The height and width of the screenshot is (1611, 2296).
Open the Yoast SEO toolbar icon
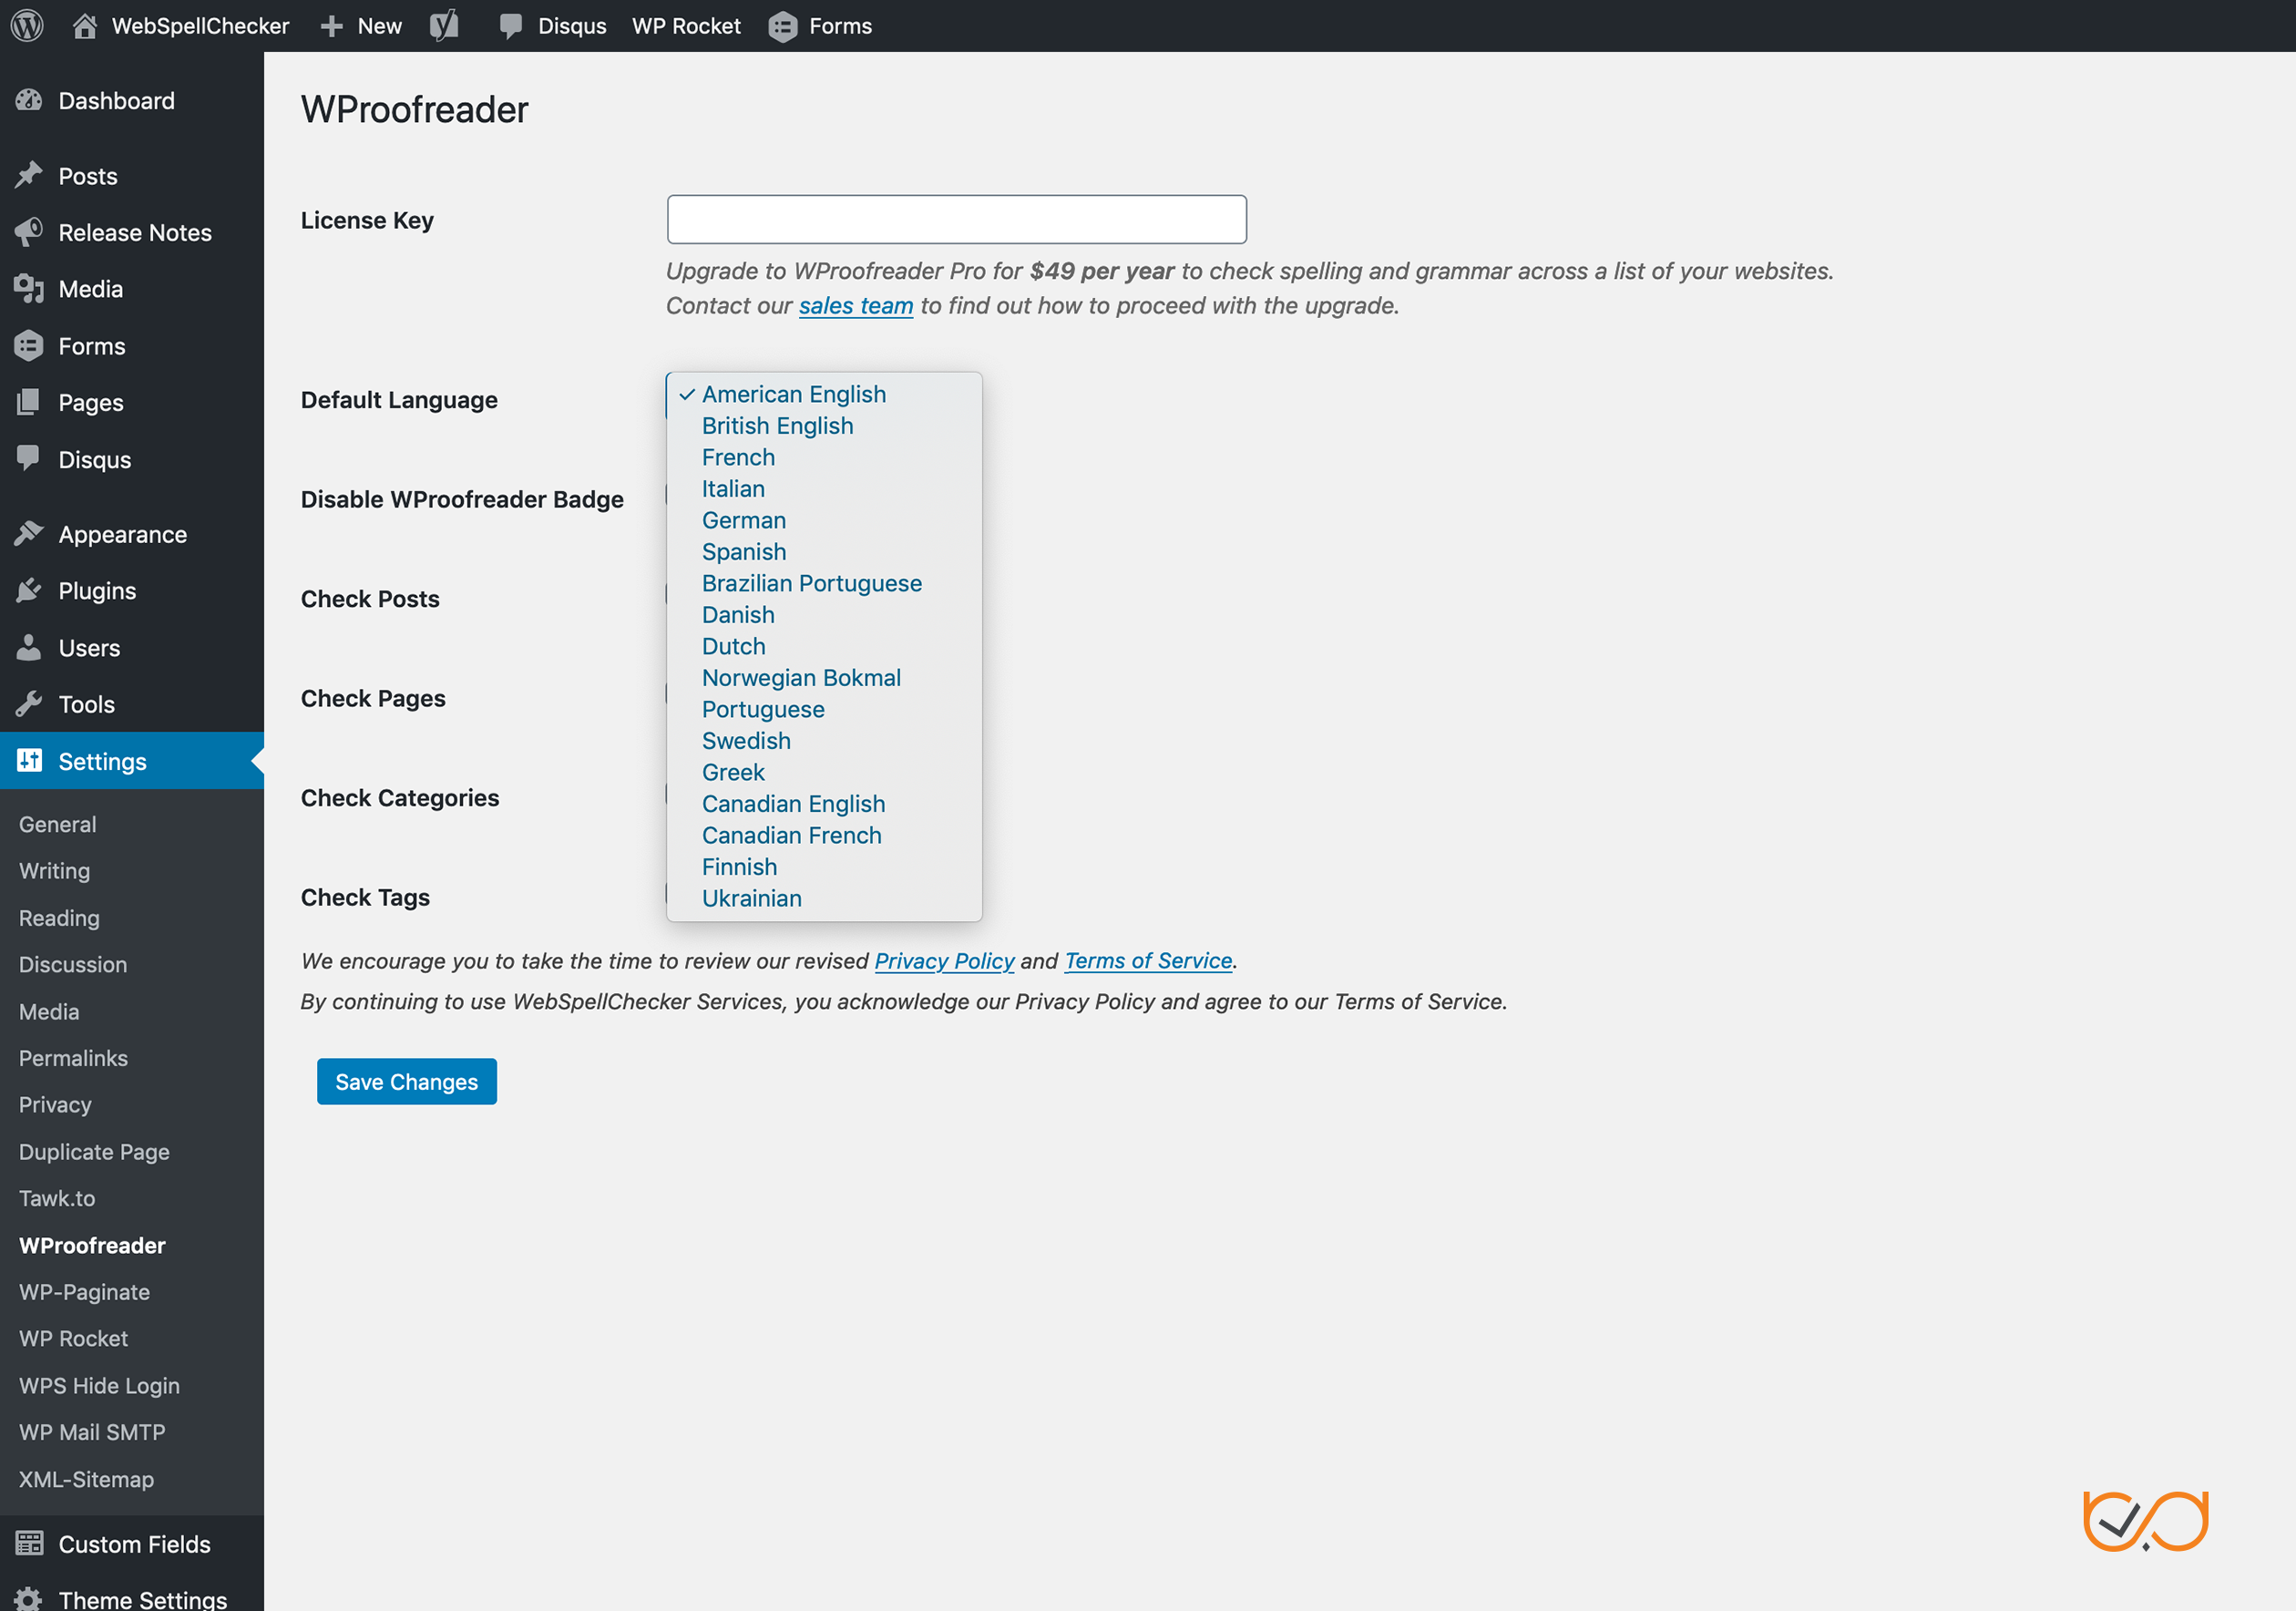(444, 25)
